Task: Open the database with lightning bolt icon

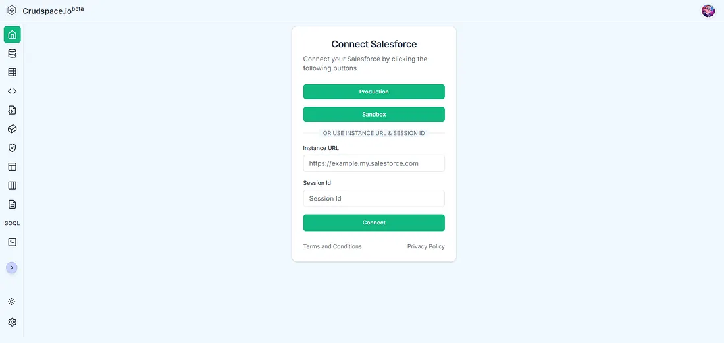Action: (12, 54)
